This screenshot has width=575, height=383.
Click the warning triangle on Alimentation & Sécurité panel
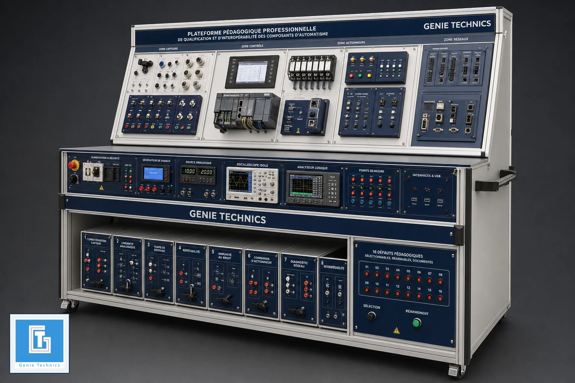(101, 188)
